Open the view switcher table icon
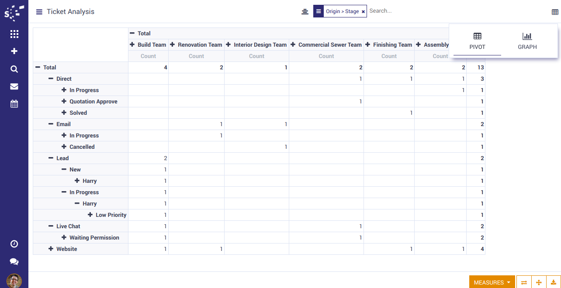Image resolution: width=561 pixels, height=288 pixels. pyautogui.click(x=555, y=12)
